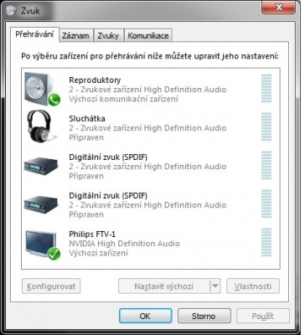Open the Nastavit výchozí dropdown arrow

(x=215, y=286)
